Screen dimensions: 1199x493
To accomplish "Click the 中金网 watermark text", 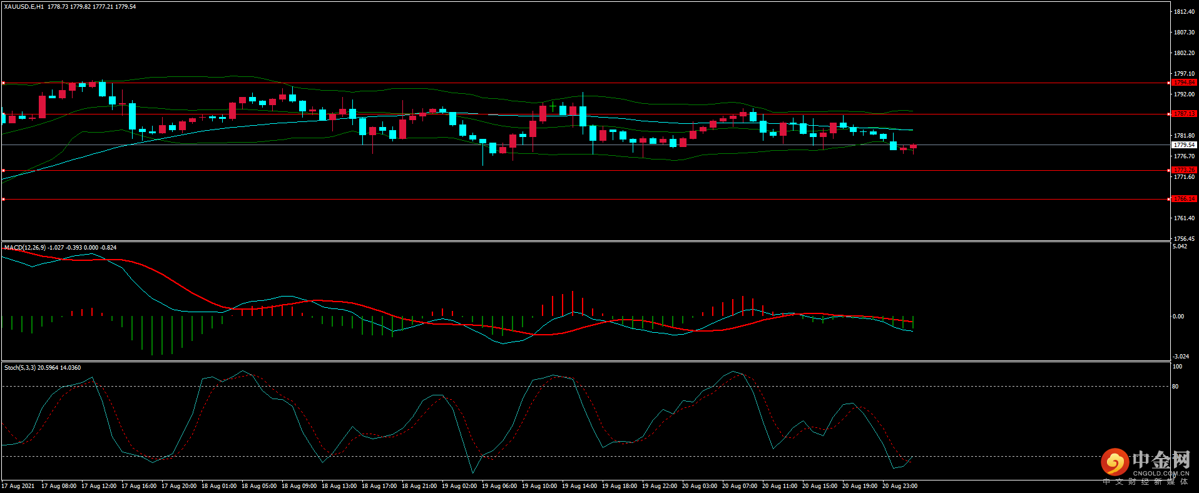I will point(1161,460).
